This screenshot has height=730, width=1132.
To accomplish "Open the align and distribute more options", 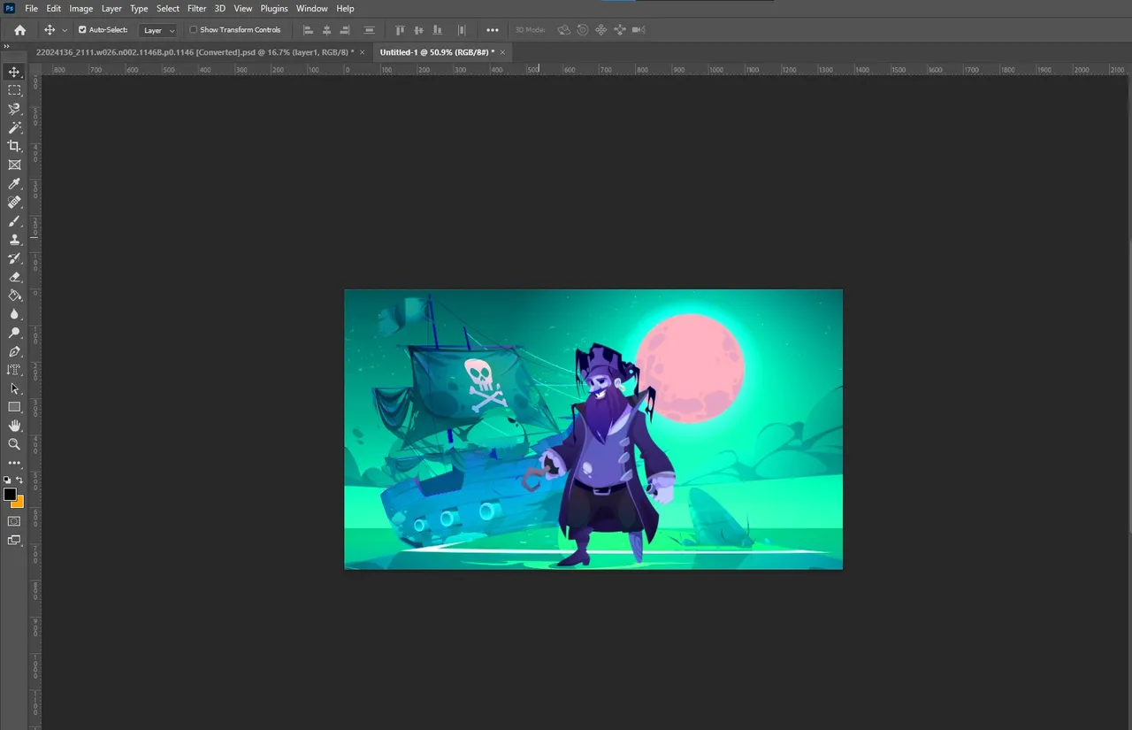I will pyautogui.click(x=493, y=30).
